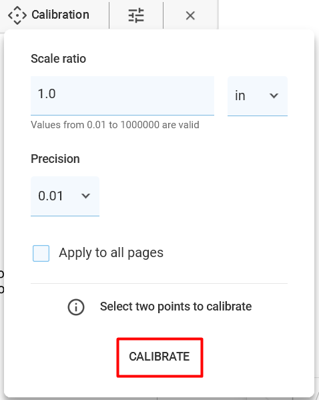
Task: Click the "in" unit text
Action: tap(240, 96)
